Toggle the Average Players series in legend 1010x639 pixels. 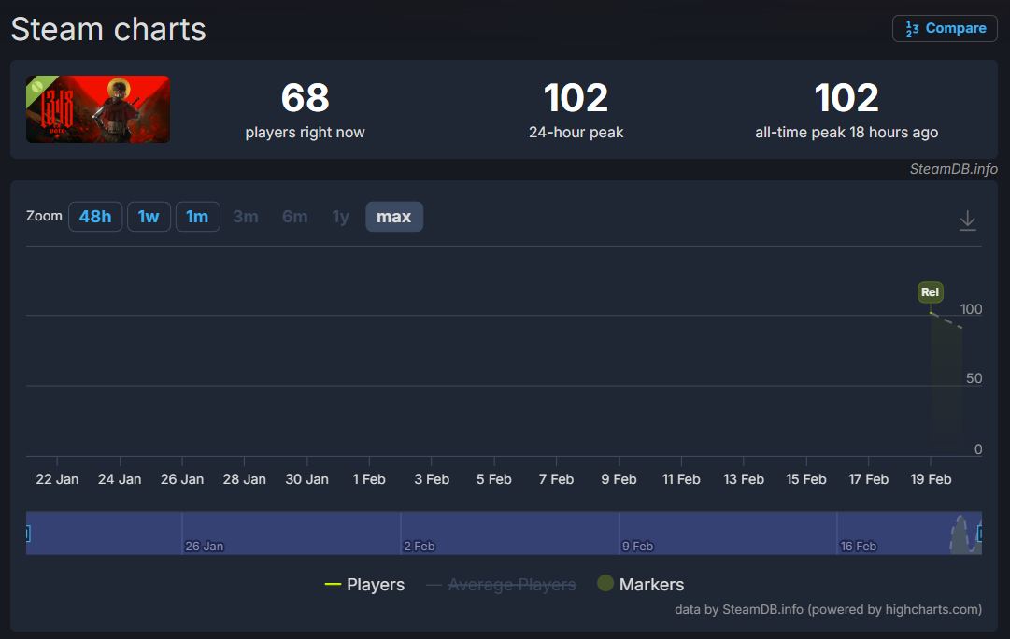point(501,584)
